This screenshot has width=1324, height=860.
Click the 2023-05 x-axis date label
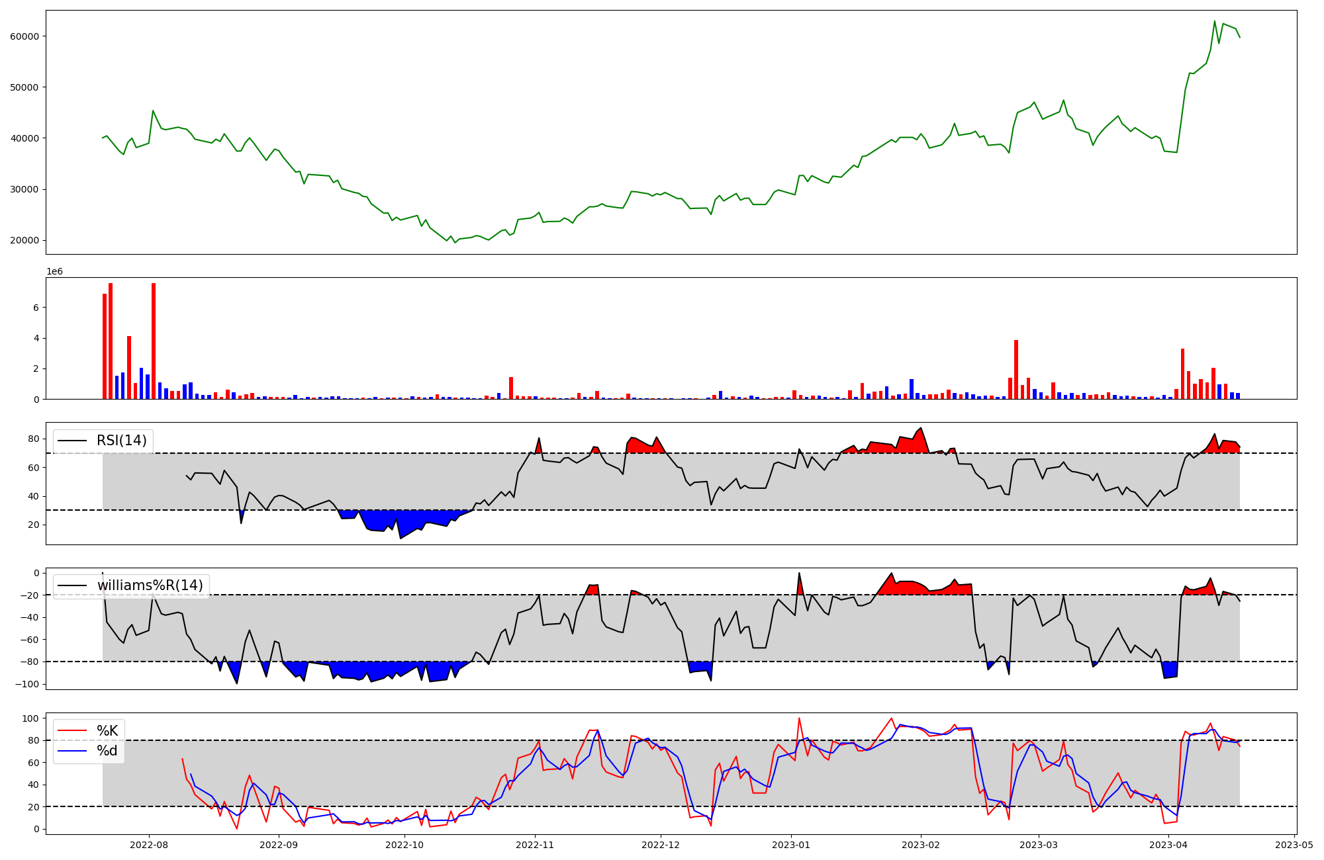pos(1294,845)
